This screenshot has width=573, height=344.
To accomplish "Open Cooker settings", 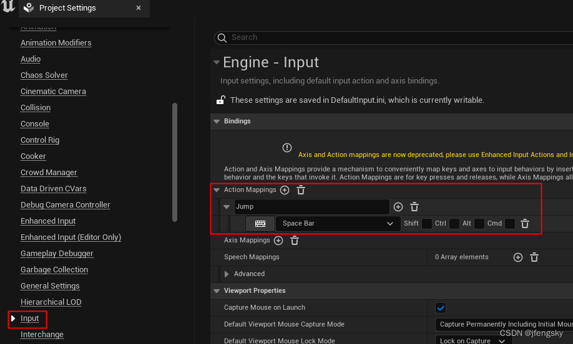I will click(x=33, y=156).
